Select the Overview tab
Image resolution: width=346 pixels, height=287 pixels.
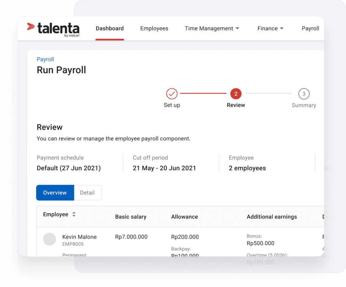(x=55, y=192)
